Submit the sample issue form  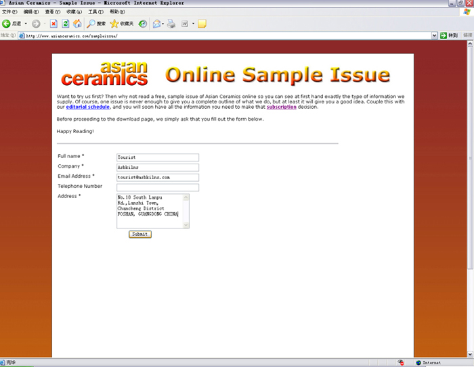(140, 235)
